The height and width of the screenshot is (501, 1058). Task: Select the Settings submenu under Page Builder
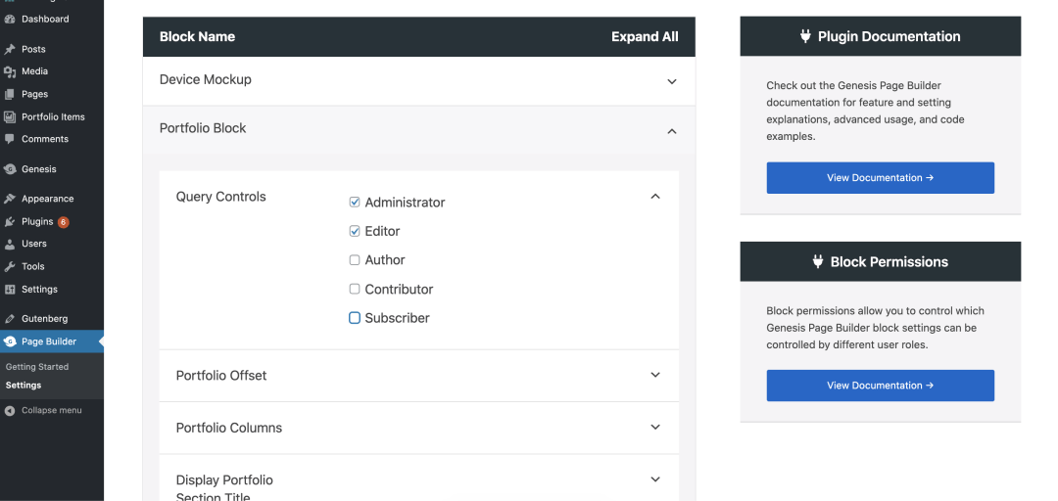pos(24,386)
